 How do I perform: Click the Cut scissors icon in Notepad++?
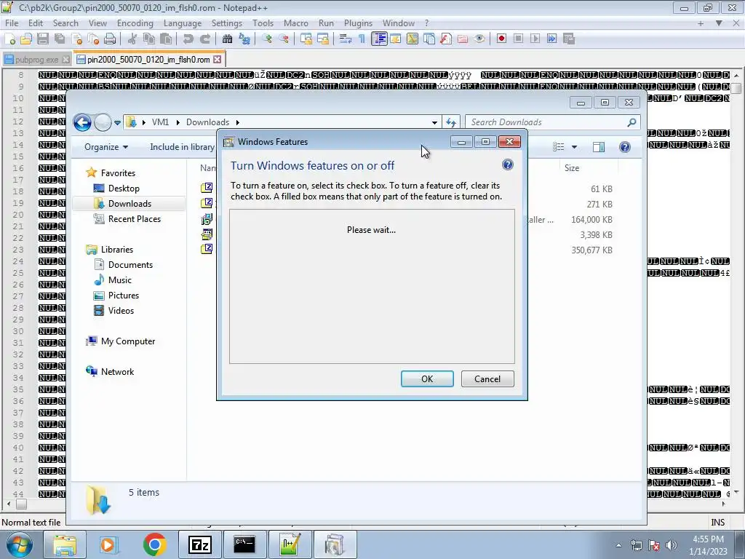(132, 39)
